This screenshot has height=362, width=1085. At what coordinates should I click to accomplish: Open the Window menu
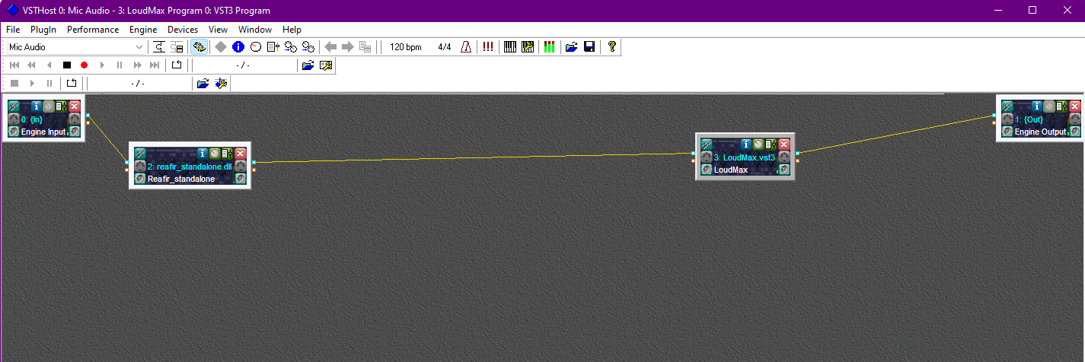pyautogui.click(x=255, y=30)
